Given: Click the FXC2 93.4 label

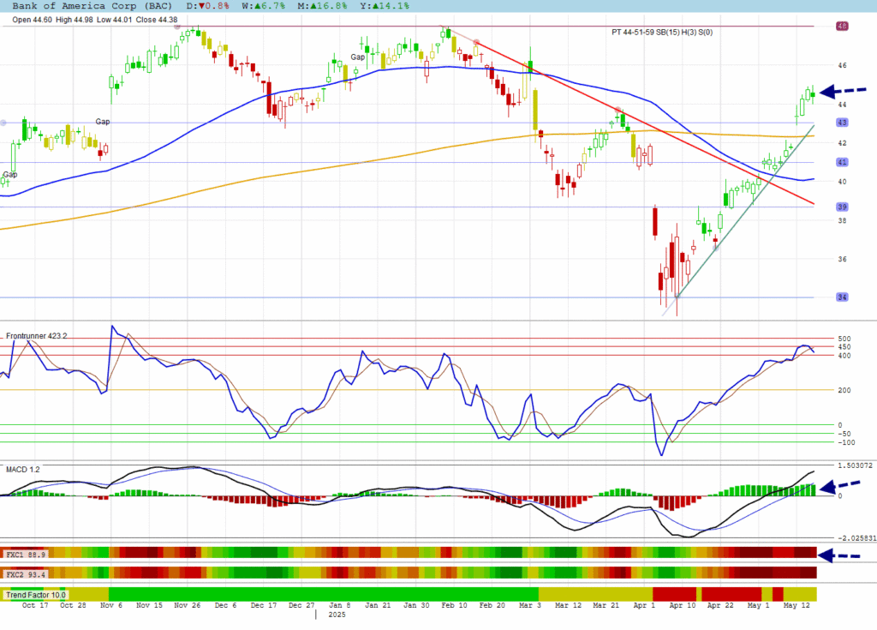Looking at the screenshot, I should [26, 574].
